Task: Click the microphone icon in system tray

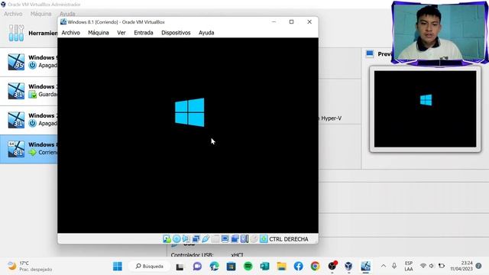Action: point(394,266)
